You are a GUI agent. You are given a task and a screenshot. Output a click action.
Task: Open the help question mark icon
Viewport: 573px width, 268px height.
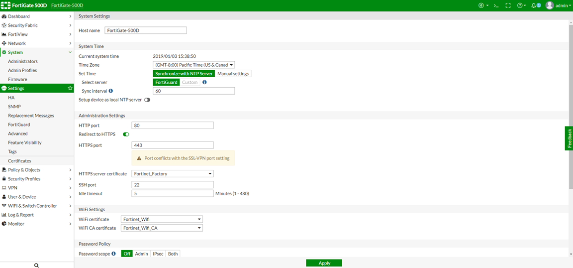coord(520,5)
